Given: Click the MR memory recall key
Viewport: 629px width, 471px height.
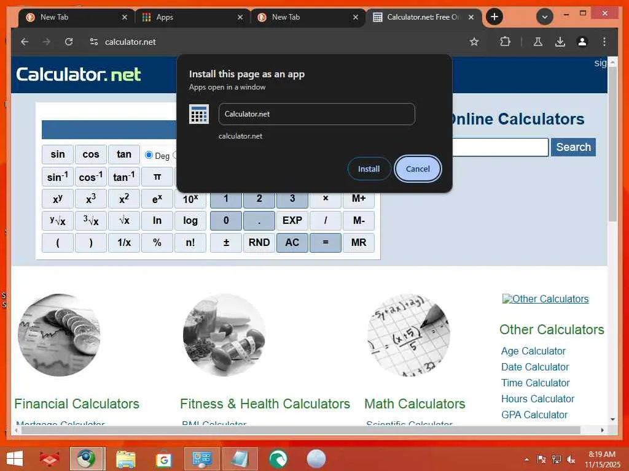Looking at the screenshot, I should click(x=359, y=242).
